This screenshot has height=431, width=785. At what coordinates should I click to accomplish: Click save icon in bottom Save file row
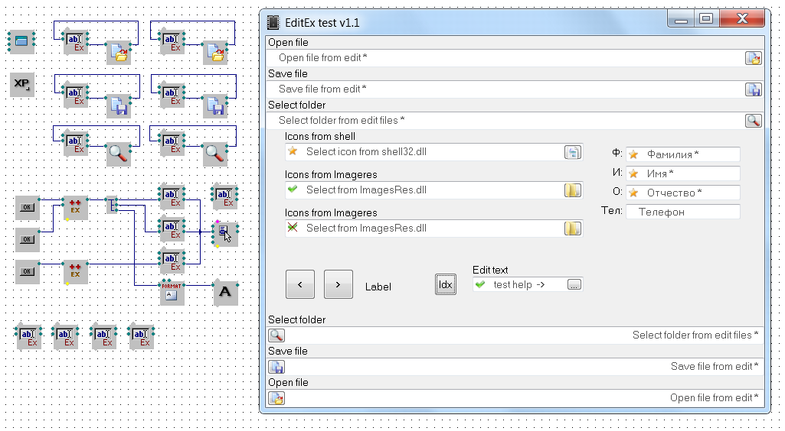coord(276,367)
